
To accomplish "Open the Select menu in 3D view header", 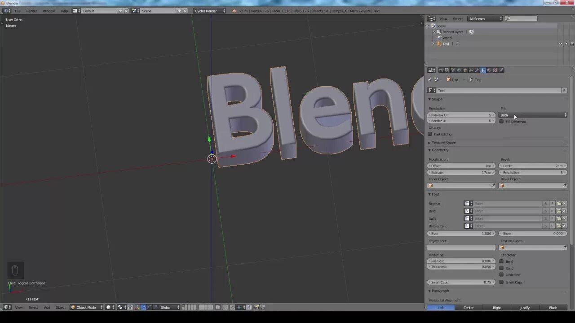I will tap(33, 307).
